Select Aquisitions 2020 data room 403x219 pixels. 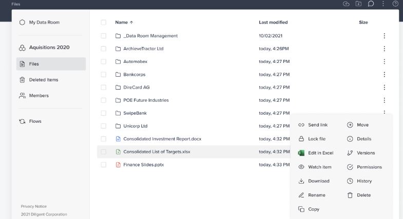pos(44,48)
